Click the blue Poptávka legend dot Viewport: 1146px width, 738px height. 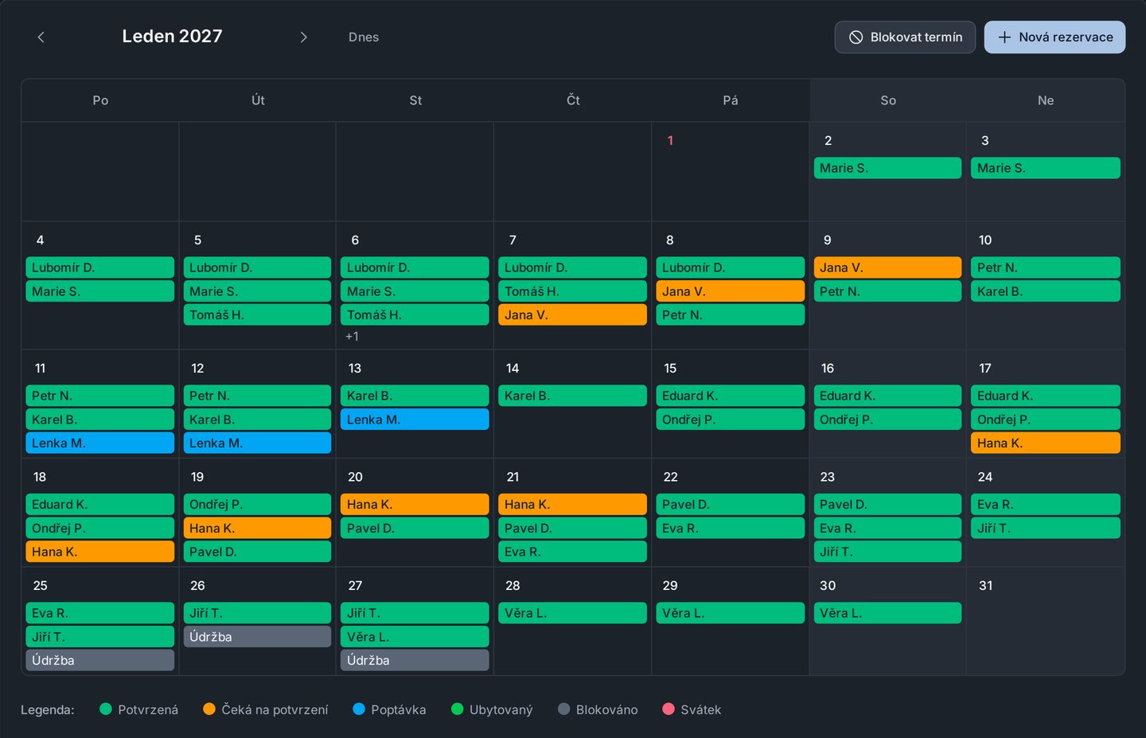click(x=359, y=709)
